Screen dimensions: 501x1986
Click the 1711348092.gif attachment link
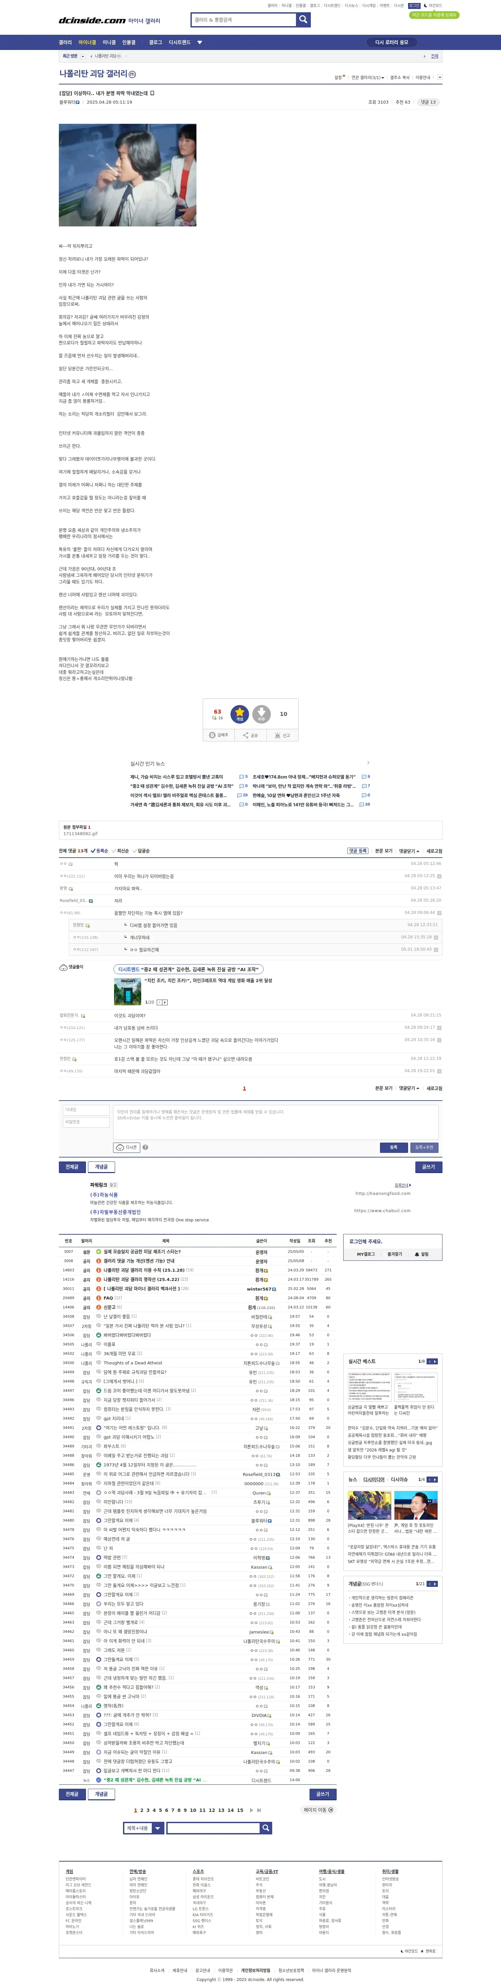(80, 833)
